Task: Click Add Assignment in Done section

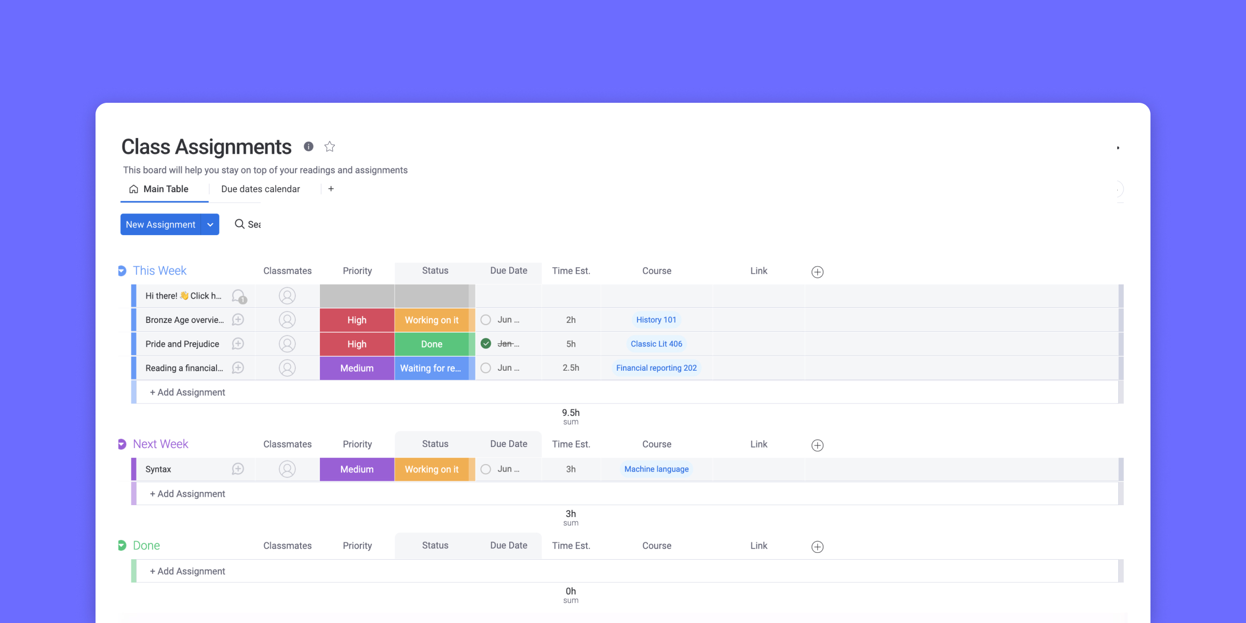Action: pos(187,571)
